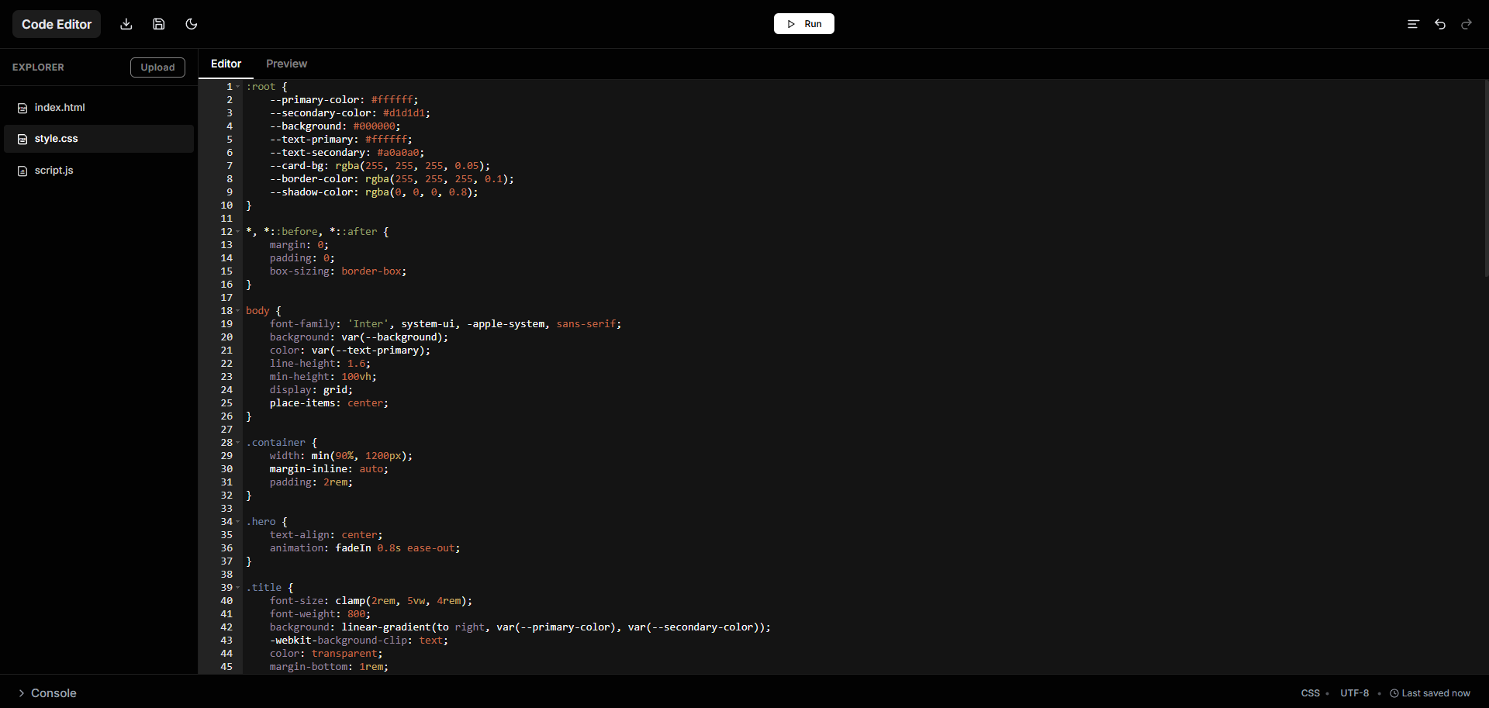Screen dimensions: 1489x708
Task: Click the download icon in header
Action: [x=126, y=24]
